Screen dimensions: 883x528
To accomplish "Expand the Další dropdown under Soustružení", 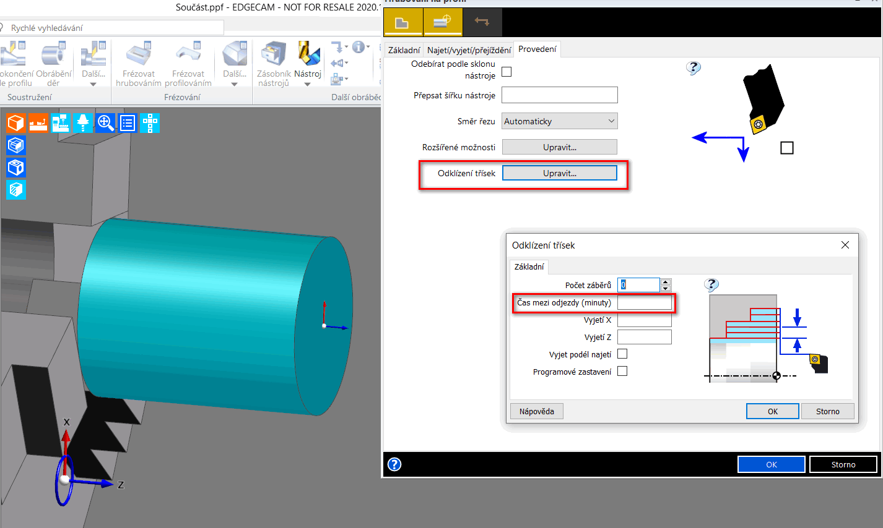I will coord(93,84).
